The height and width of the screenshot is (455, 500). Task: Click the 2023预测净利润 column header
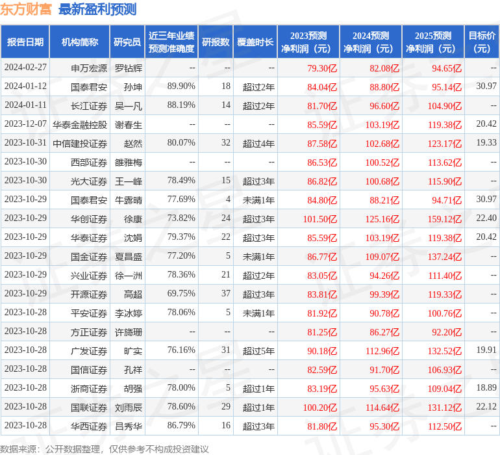(308, 42)
